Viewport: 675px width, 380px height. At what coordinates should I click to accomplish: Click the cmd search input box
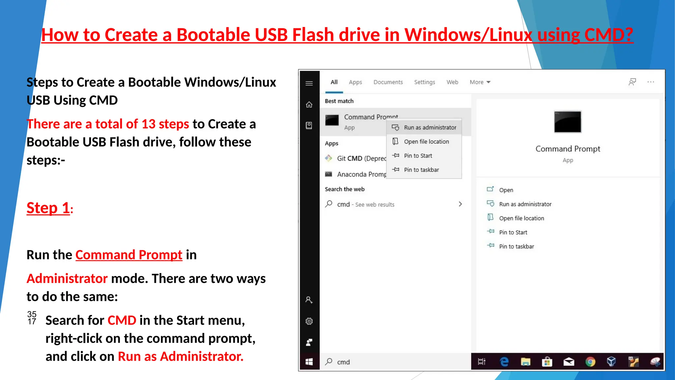(x=396, y=362)
